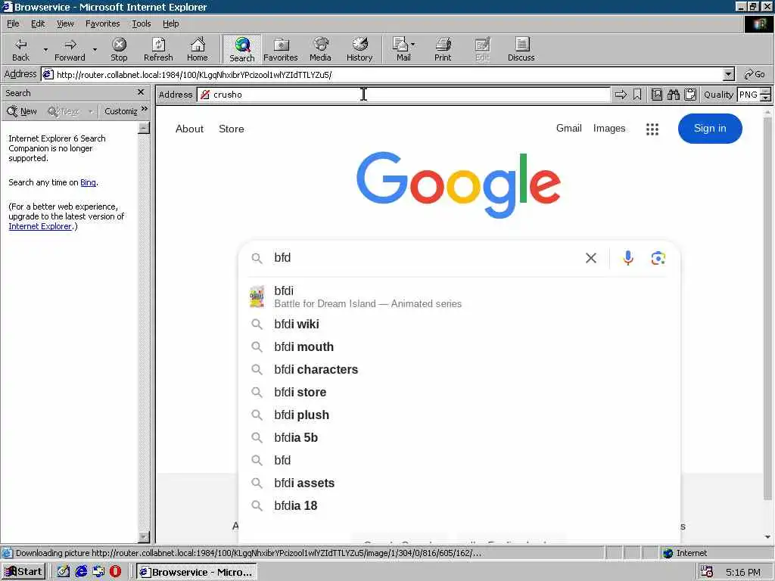Start Google voice search microphone
The height and width of the screenshot is (581, 775).
(x=627, y=258)
